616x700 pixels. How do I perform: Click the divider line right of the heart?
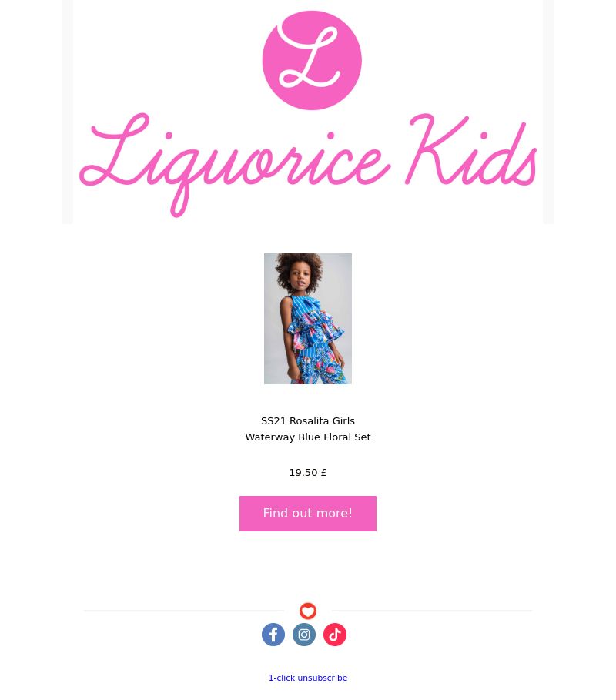pos(432,610)
